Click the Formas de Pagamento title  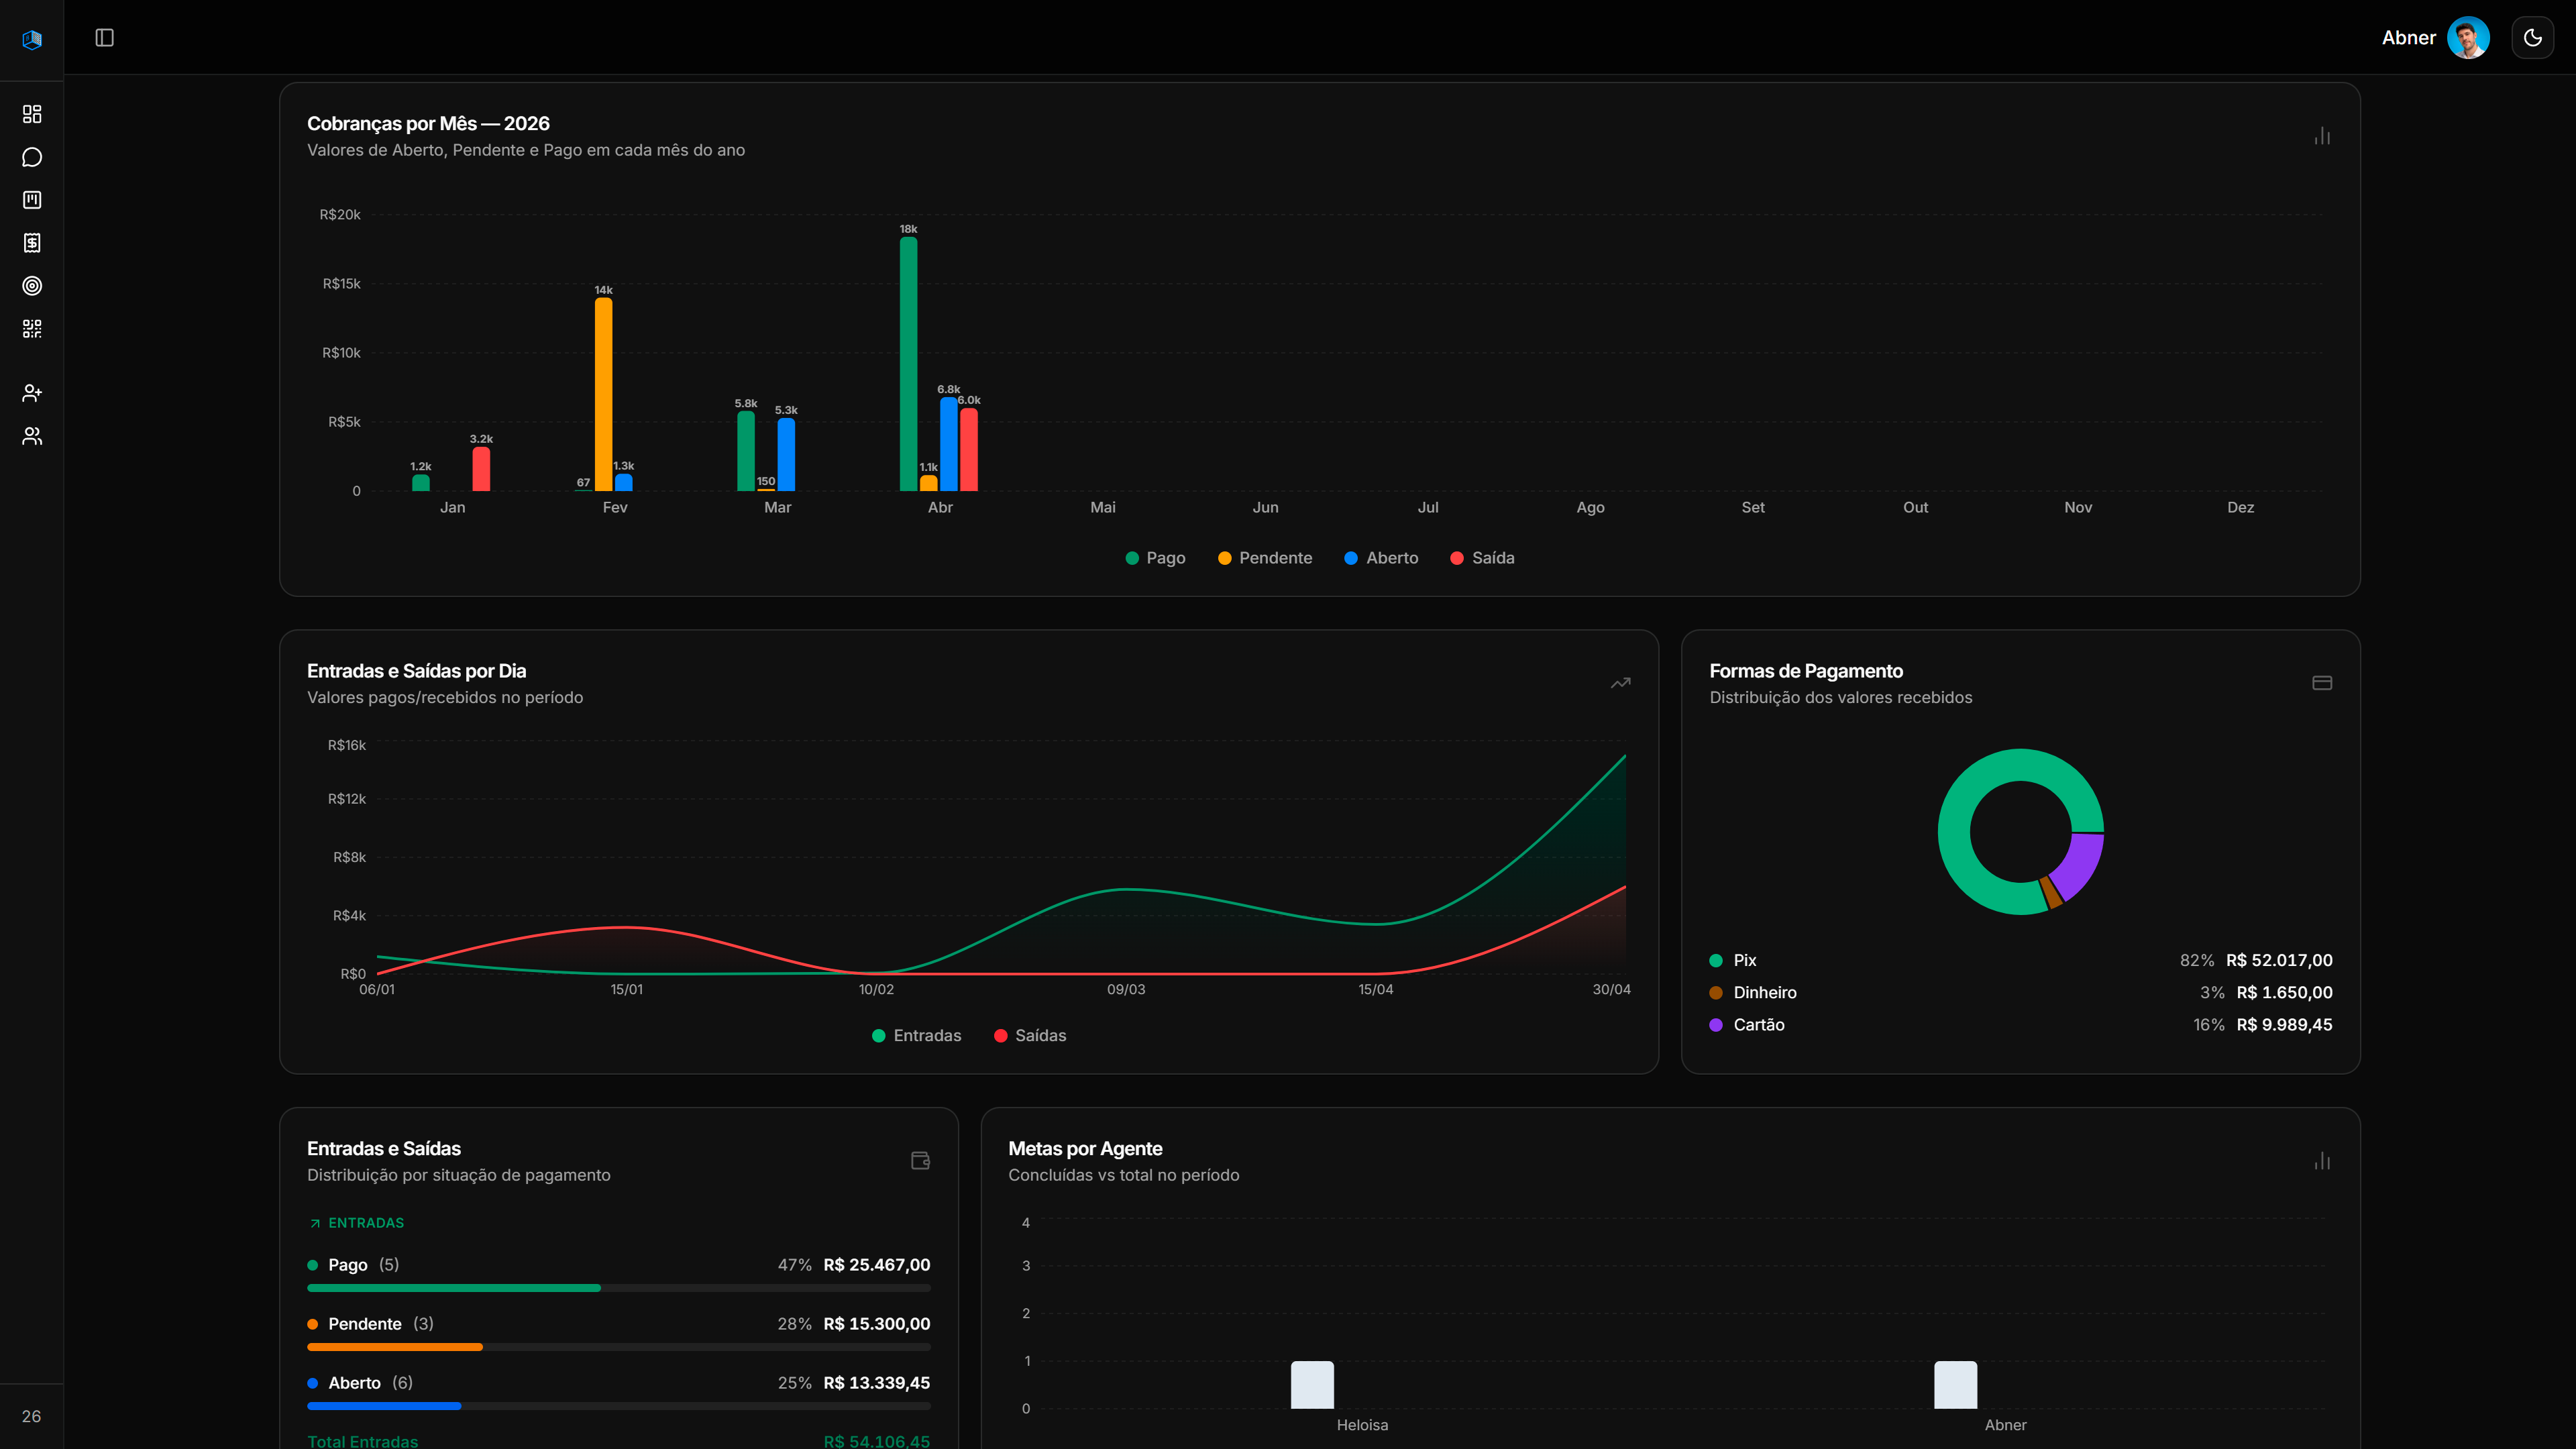tap(1806, 671)
